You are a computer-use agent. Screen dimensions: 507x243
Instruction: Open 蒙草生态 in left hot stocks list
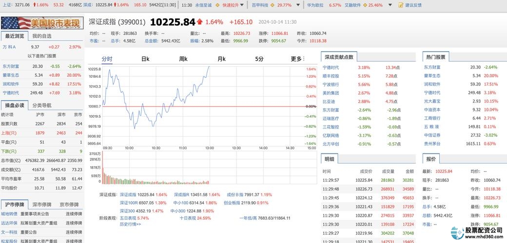coord(11,75)
